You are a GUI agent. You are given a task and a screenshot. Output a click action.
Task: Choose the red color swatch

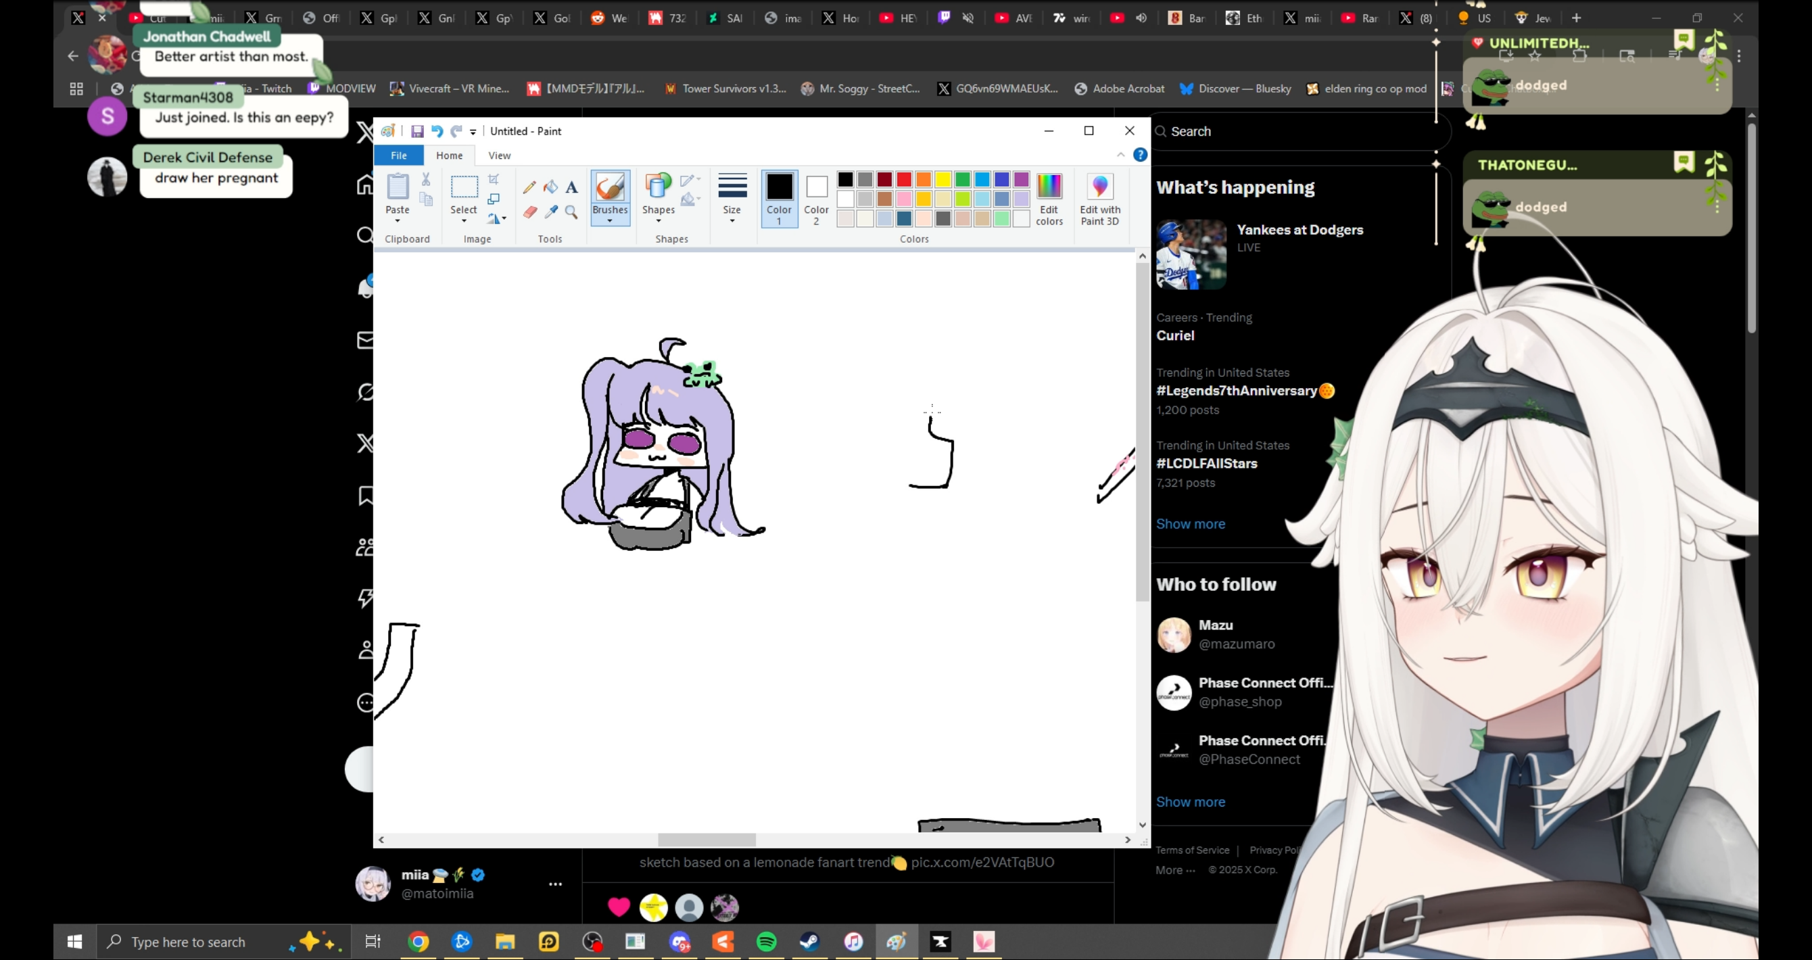(904, 180)
